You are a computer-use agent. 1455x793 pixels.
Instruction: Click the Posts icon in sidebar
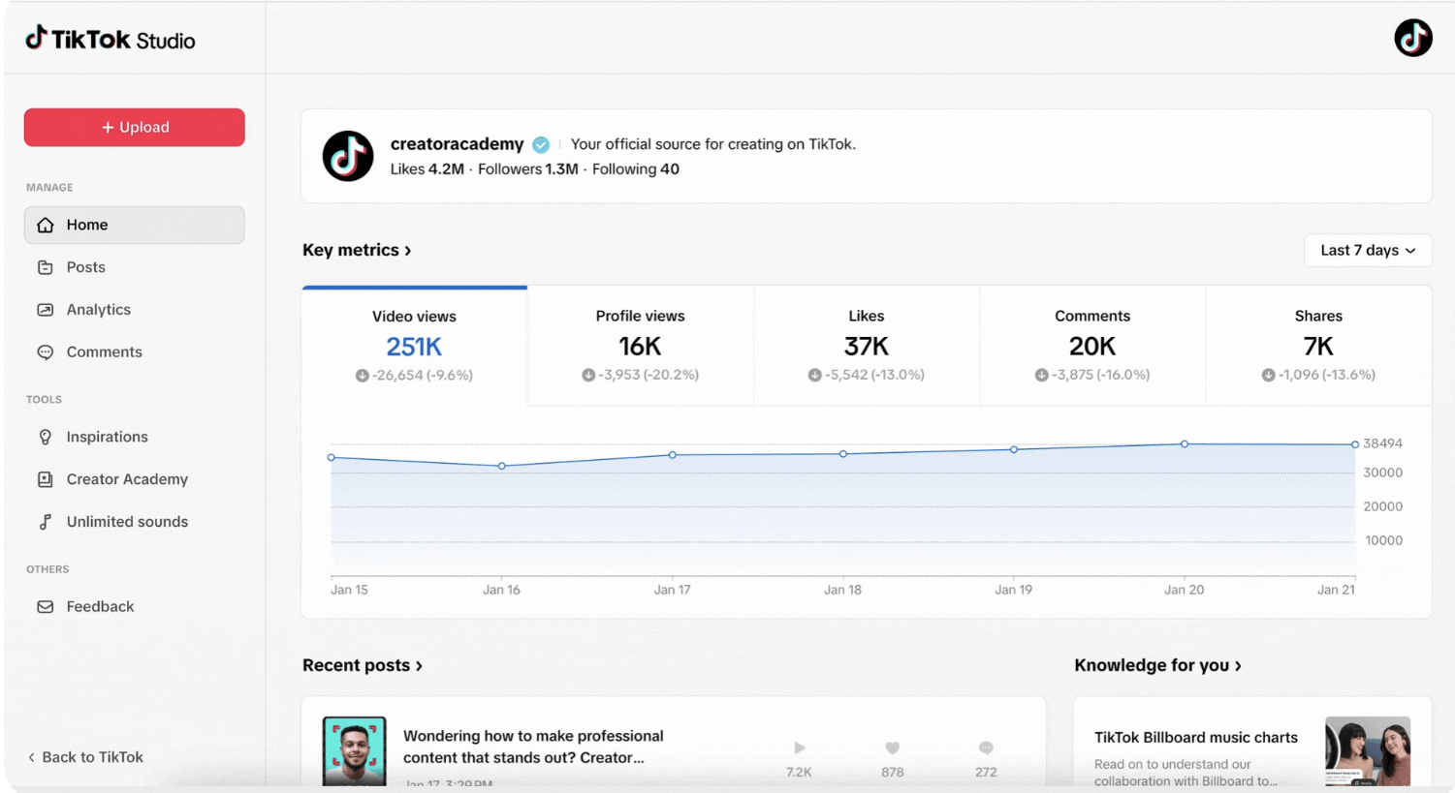tap(46, 267)
